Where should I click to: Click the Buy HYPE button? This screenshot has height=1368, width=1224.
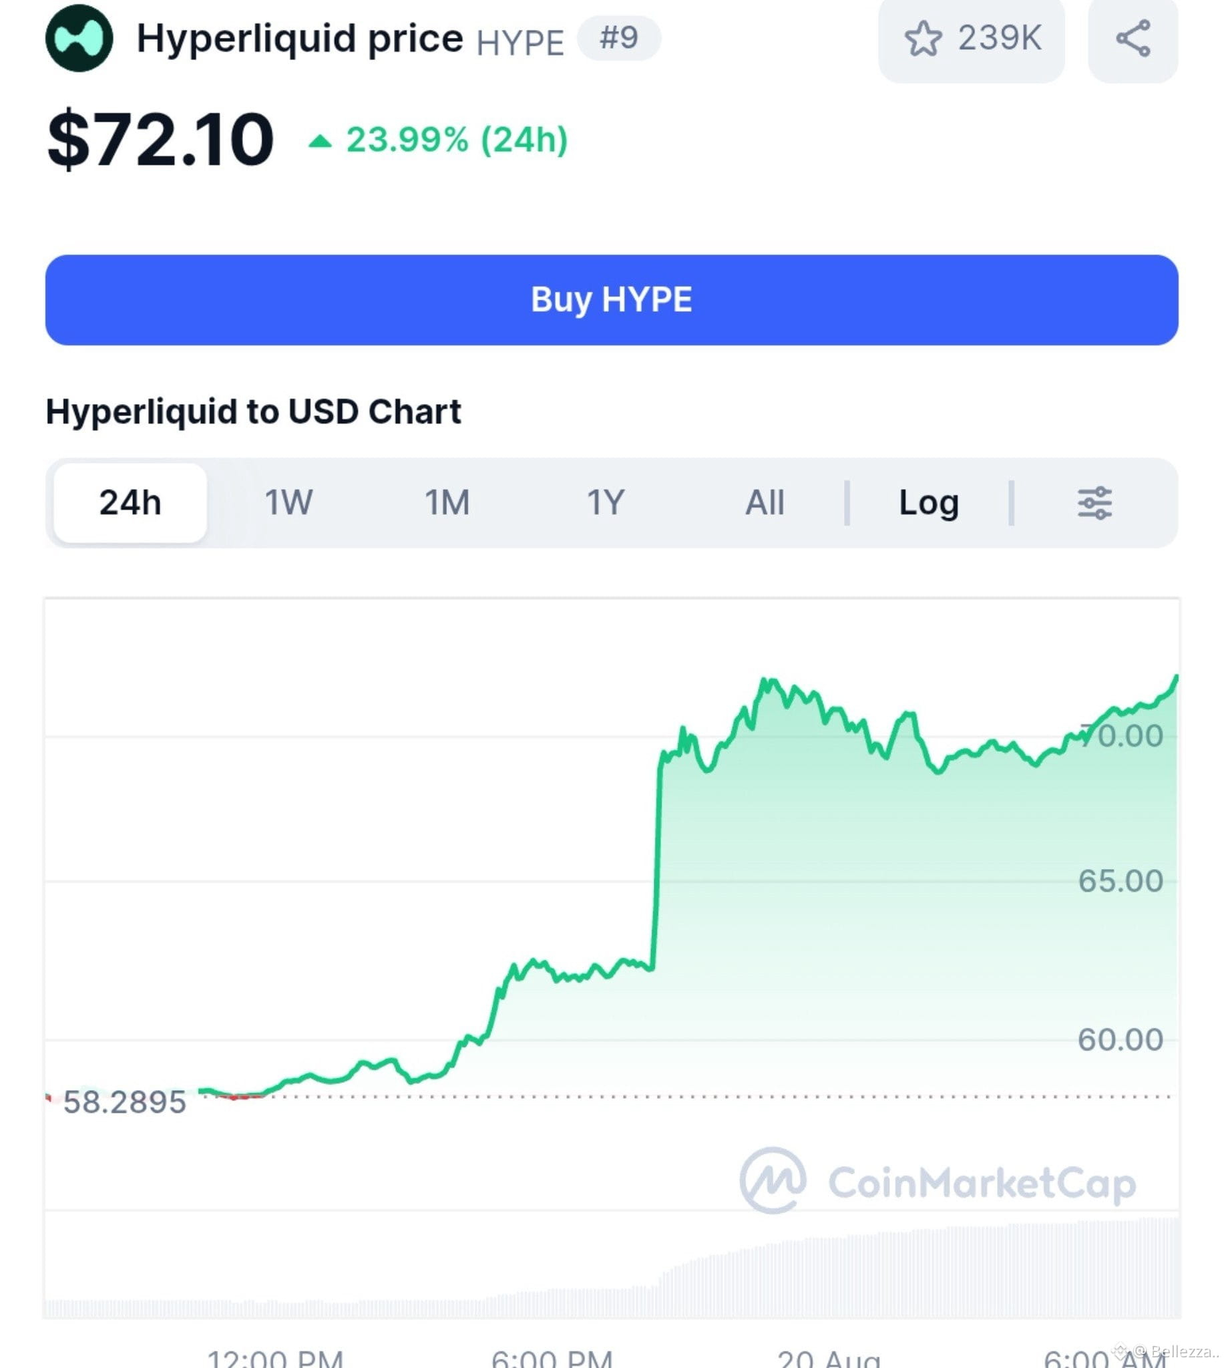coord(611,300)
